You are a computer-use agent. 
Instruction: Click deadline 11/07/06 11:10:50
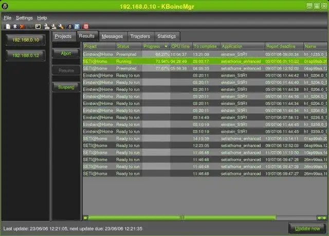(282, 153)
